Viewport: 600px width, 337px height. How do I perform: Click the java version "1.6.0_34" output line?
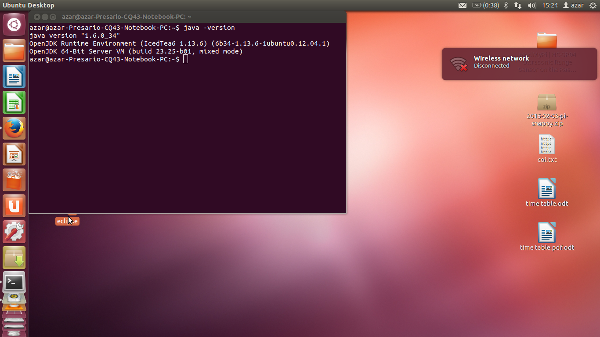75,36
